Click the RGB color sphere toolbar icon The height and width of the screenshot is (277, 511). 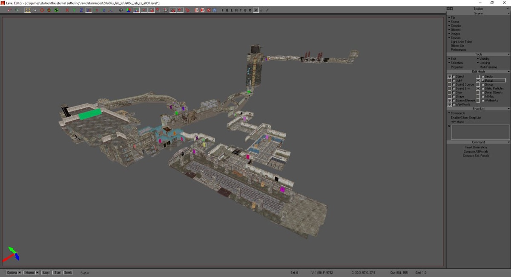pyautogui.click(x=129, y=10)
